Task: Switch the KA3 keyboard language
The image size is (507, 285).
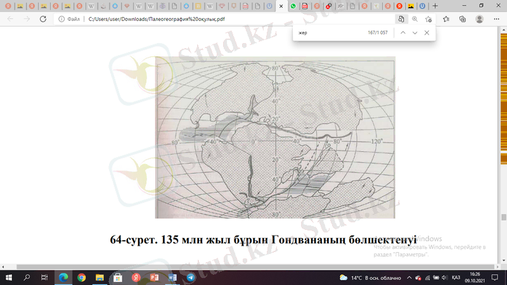Action: coord(455,277)
